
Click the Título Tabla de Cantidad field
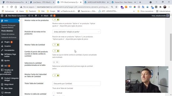[x=76, y=83]
